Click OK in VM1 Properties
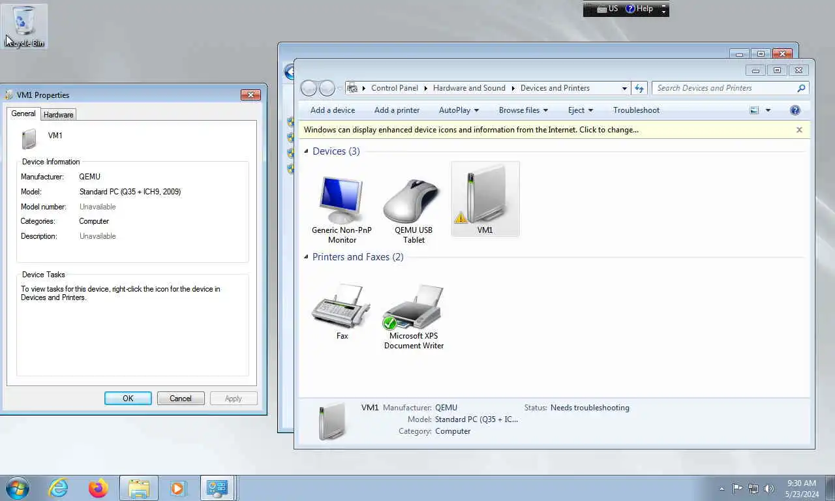The height and width of the screenshot is (501, 835). 128,399
